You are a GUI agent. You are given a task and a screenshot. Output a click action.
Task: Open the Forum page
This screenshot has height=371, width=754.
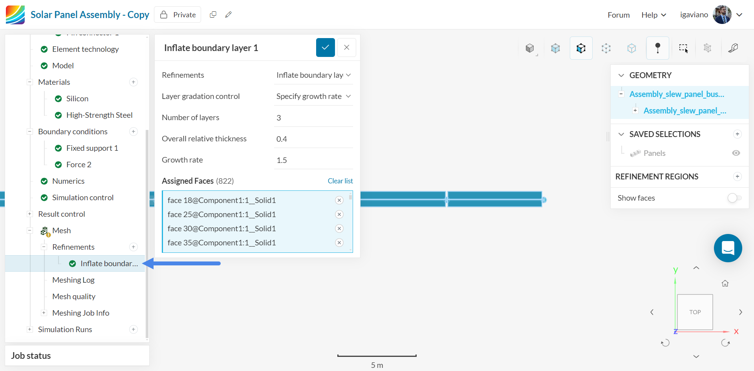click(618, 15)
